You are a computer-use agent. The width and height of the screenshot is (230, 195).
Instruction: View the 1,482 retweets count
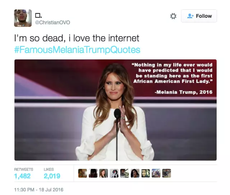tap(22, 176)
